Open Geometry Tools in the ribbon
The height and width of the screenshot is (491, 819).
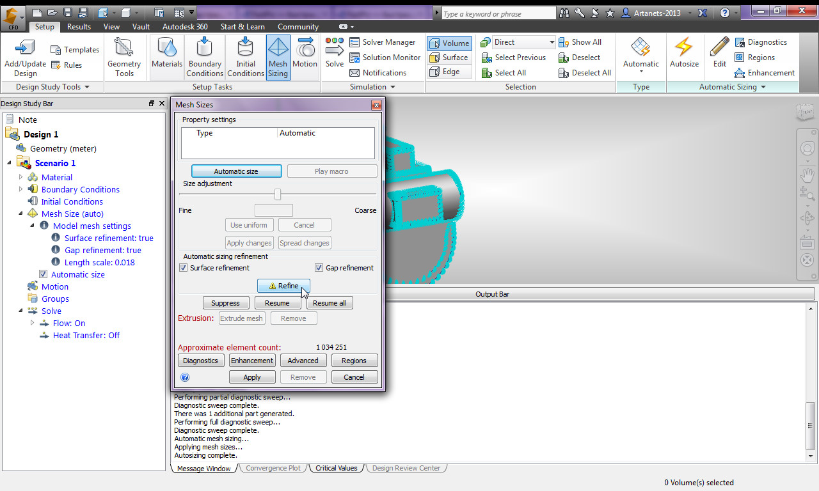(124, 57)
